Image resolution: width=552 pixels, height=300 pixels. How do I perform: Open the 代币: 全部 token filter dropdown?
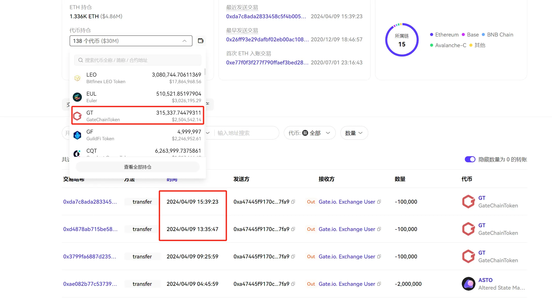pyautogui.click(x=310, y=133)
